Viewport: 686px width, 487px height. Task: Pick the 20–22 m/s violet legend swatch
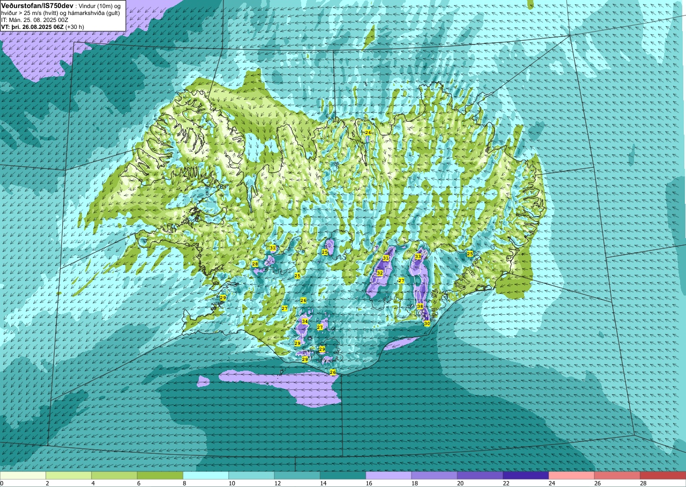(x=480, y=475)
